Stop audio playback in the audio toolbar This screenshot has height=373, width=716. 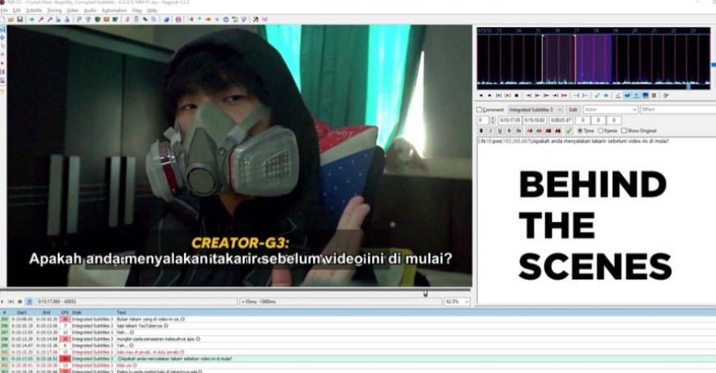516,95
